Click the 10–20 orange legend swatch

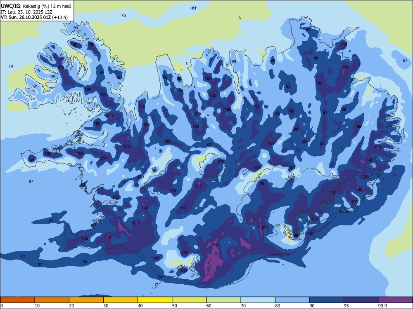pos(52,300)
